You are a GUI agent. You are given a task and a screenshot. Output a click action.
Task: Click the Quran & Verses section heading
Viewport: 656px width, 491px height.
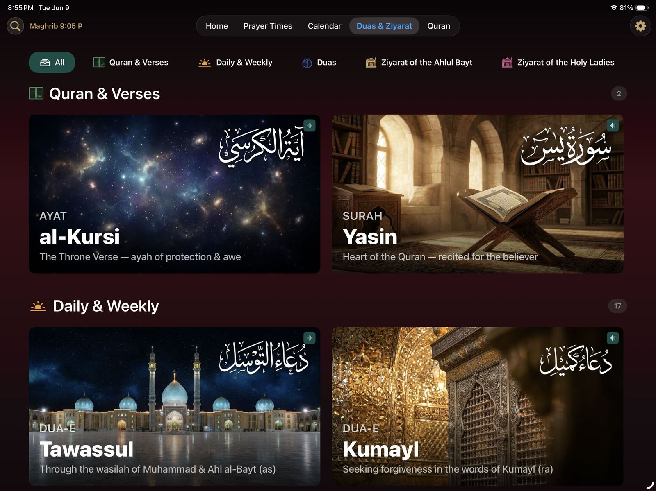pyautogui.click(x=105, y=94)
